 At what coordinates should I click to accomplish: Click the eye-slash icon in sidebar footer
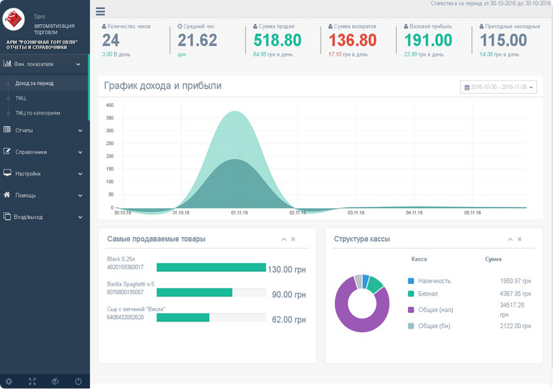55,381
